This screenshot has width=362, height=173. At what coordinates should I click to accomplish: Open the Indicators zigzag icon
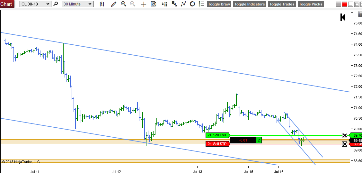[x=183, y=4]
